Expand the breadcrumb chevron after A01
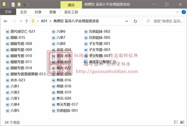The image size is (187, 126). pyautogui.click(x=50, y=21)
